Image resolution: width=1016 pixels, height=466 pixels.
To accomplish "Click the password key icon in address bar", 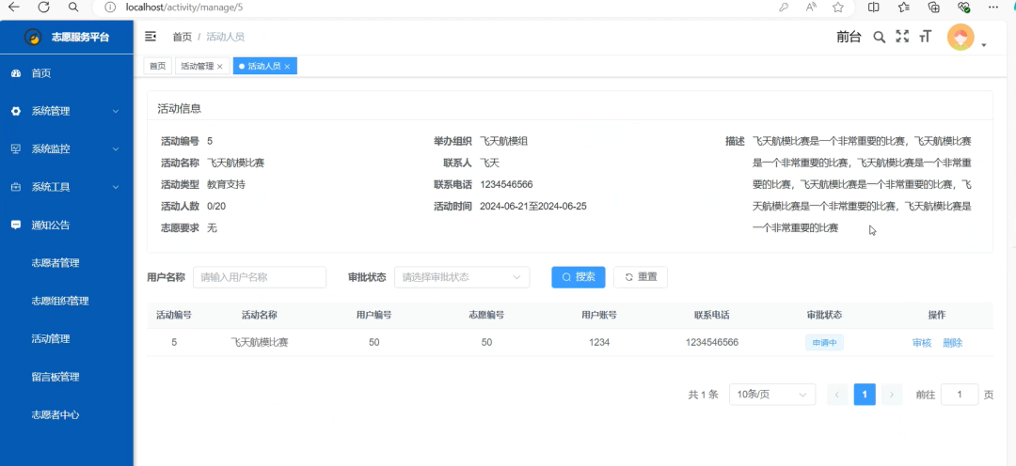I will click(x=784, y=8).
